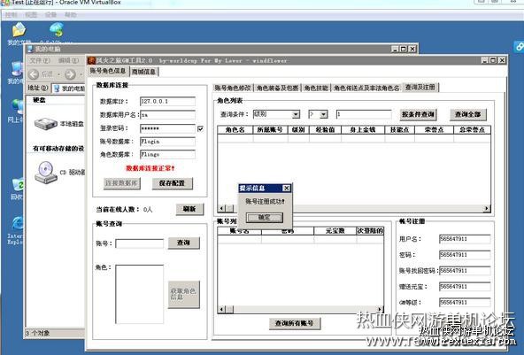The image size is (524, 355).
Task: Switch to the 商城信息 tab
Action: tap(143, 72)
